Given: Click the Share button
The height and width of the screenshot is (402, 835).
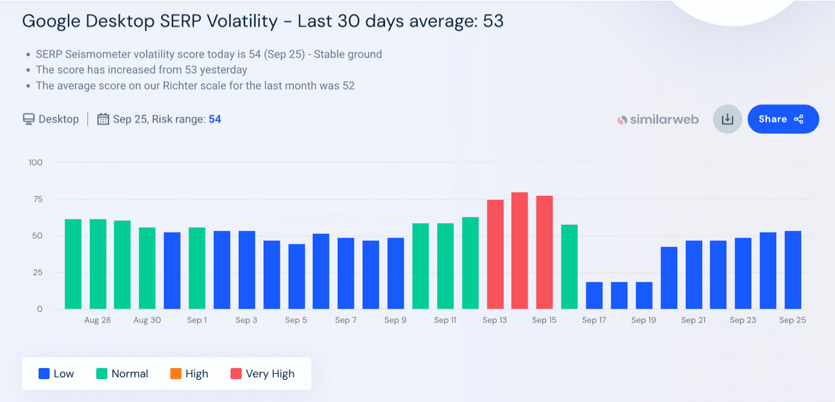Looking at the screenshot, I should [782, 119].
